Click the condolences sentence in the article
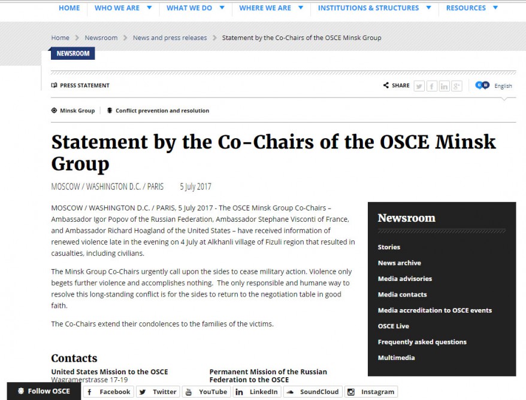Viewport: 526px width, 400px height. [x=162, y=324]
